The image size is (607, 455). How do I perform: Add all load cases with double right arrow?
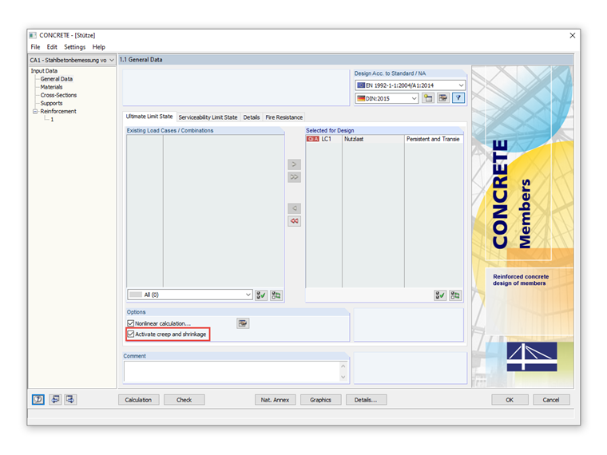tap(294, 177)
